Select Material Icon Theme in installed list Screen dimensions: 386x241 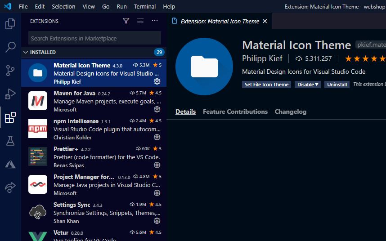(94, 73)
